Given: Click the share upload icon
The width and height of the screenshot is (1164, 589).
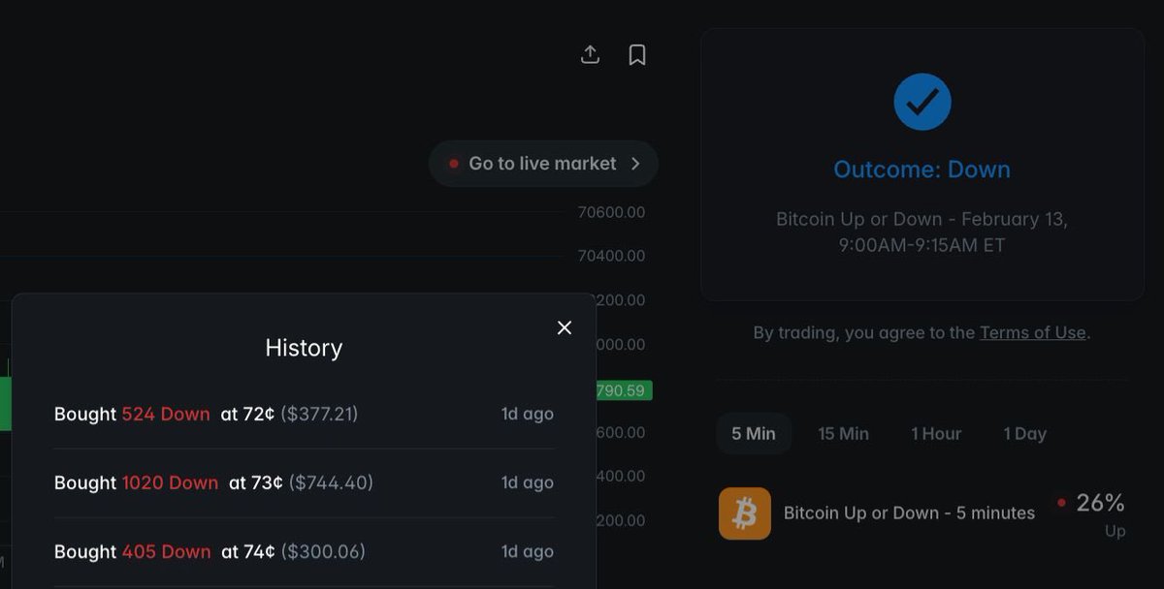Looking at the screenshot, I should 590,55.
